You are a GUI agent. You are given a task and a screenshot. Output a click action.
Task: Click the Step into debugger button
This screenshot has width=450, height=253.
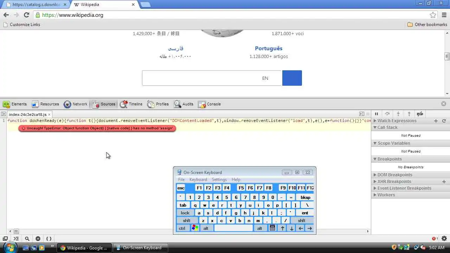tap(398, 114)
